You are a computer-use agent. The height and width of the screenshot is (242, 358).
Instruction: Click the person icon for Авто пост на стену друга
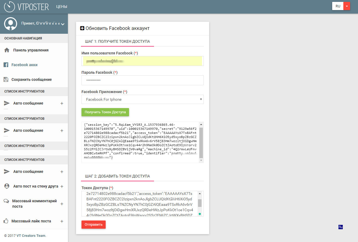point(7,186)
